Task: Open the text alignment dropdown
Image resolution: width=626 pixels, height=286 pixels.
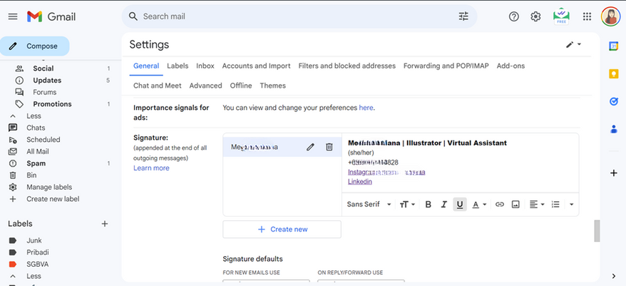Action: [537, 205]
